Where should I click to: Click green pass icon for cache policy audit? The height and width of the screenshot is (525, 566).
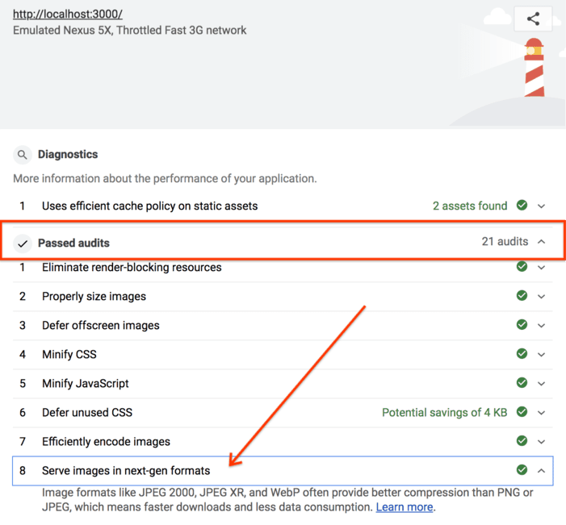[x=522, y=206]
